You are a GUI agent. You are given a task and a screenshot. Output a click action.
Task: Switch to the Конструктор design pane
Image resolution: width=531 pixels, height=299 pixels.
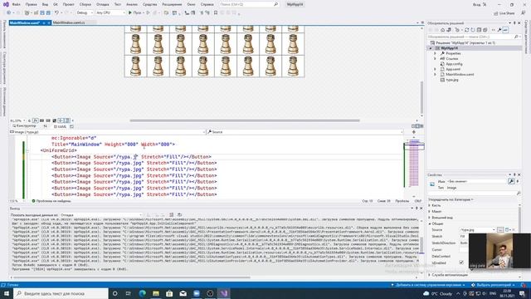tap(24, 126)
